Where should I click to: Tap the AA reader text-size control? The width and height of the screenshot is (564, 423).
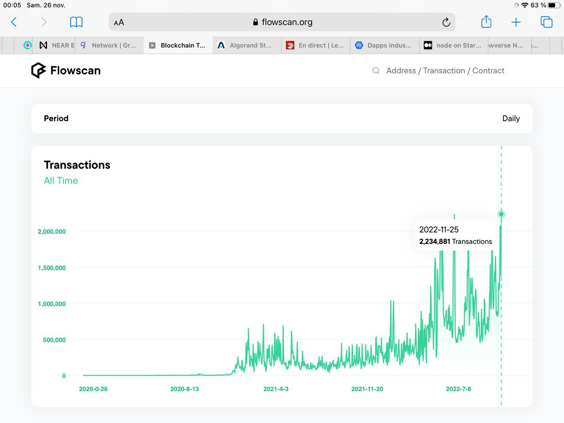(x=119, y=22)
